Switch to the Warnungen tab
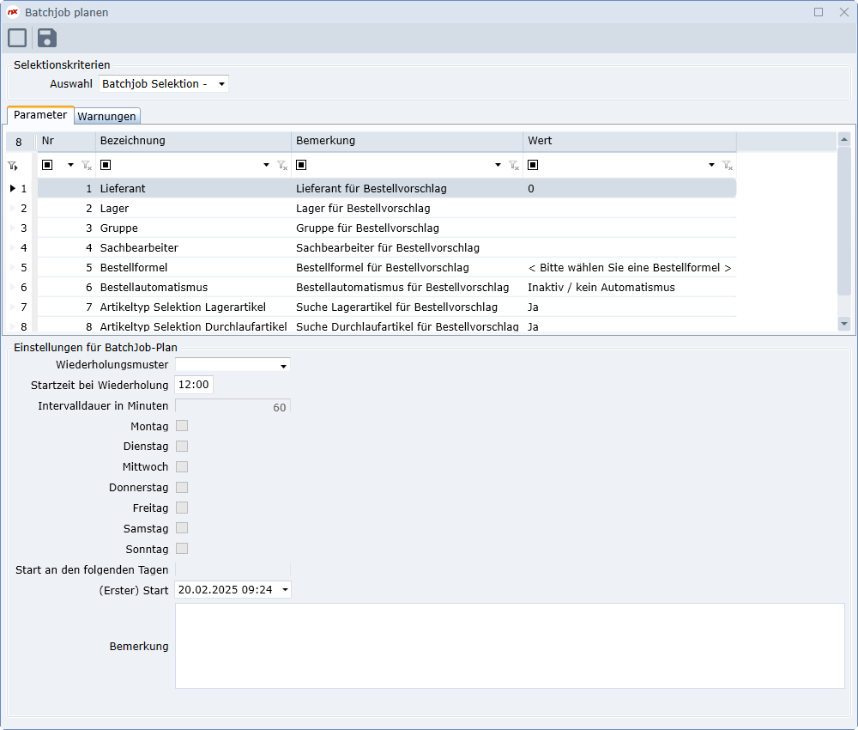 click(106, 116)
